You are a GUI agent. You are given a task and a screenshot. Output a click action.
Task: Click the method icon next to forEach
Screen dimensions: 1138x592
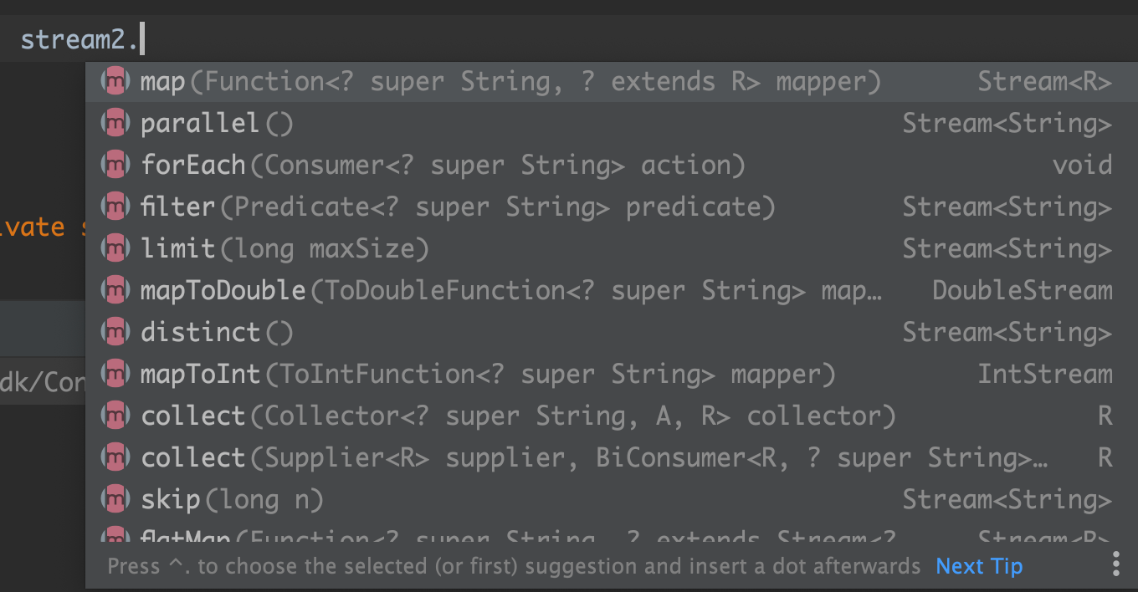(x=115, y=166)
